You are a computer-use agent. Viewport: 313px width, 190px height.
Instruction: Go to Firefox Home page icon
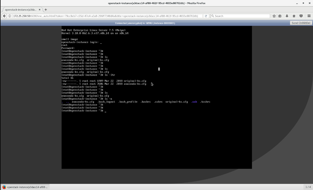pos(294,16)
